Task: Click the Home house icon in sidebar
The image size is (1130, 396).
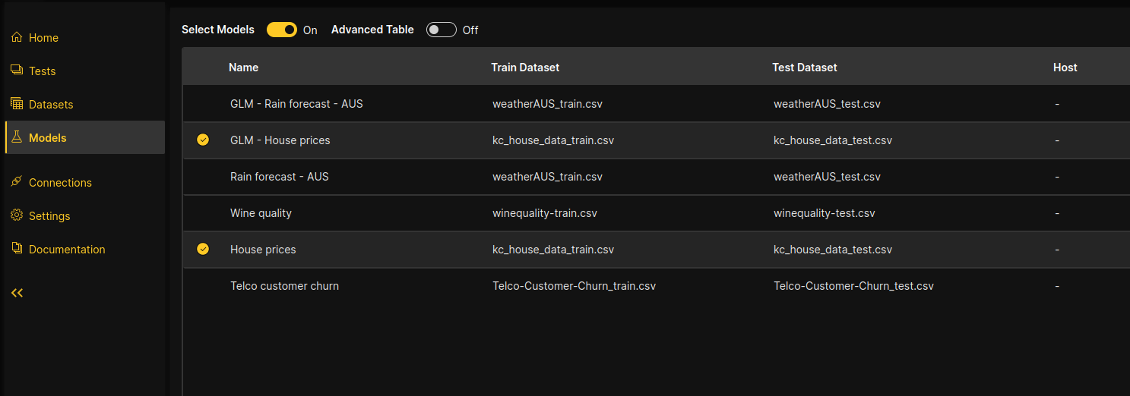Action: [17, 37]
